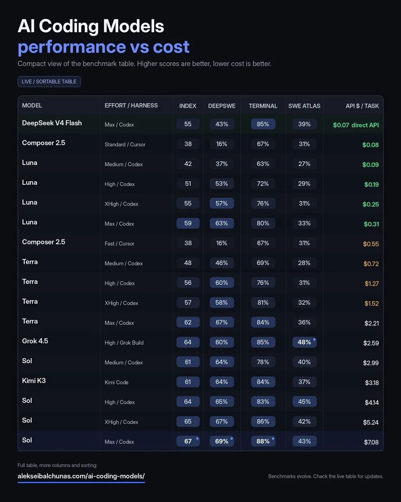
Task: Click the 42 index score
Action: 188,164
